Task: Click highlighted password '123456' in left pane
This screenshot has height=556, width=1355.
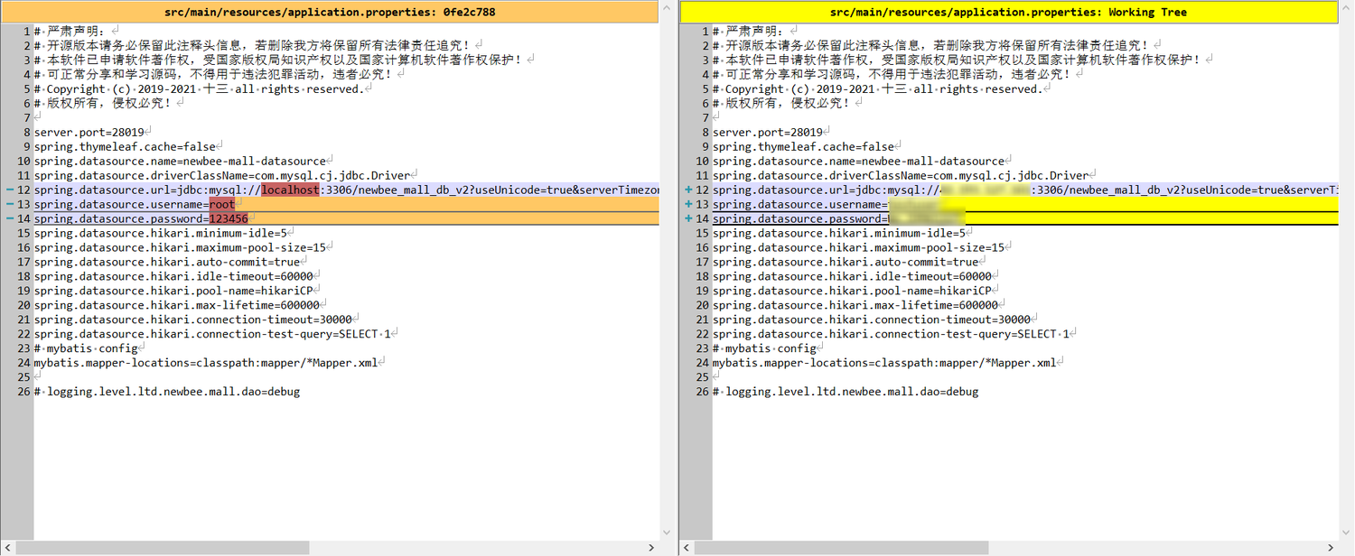Action: click(x=228, y=219)
